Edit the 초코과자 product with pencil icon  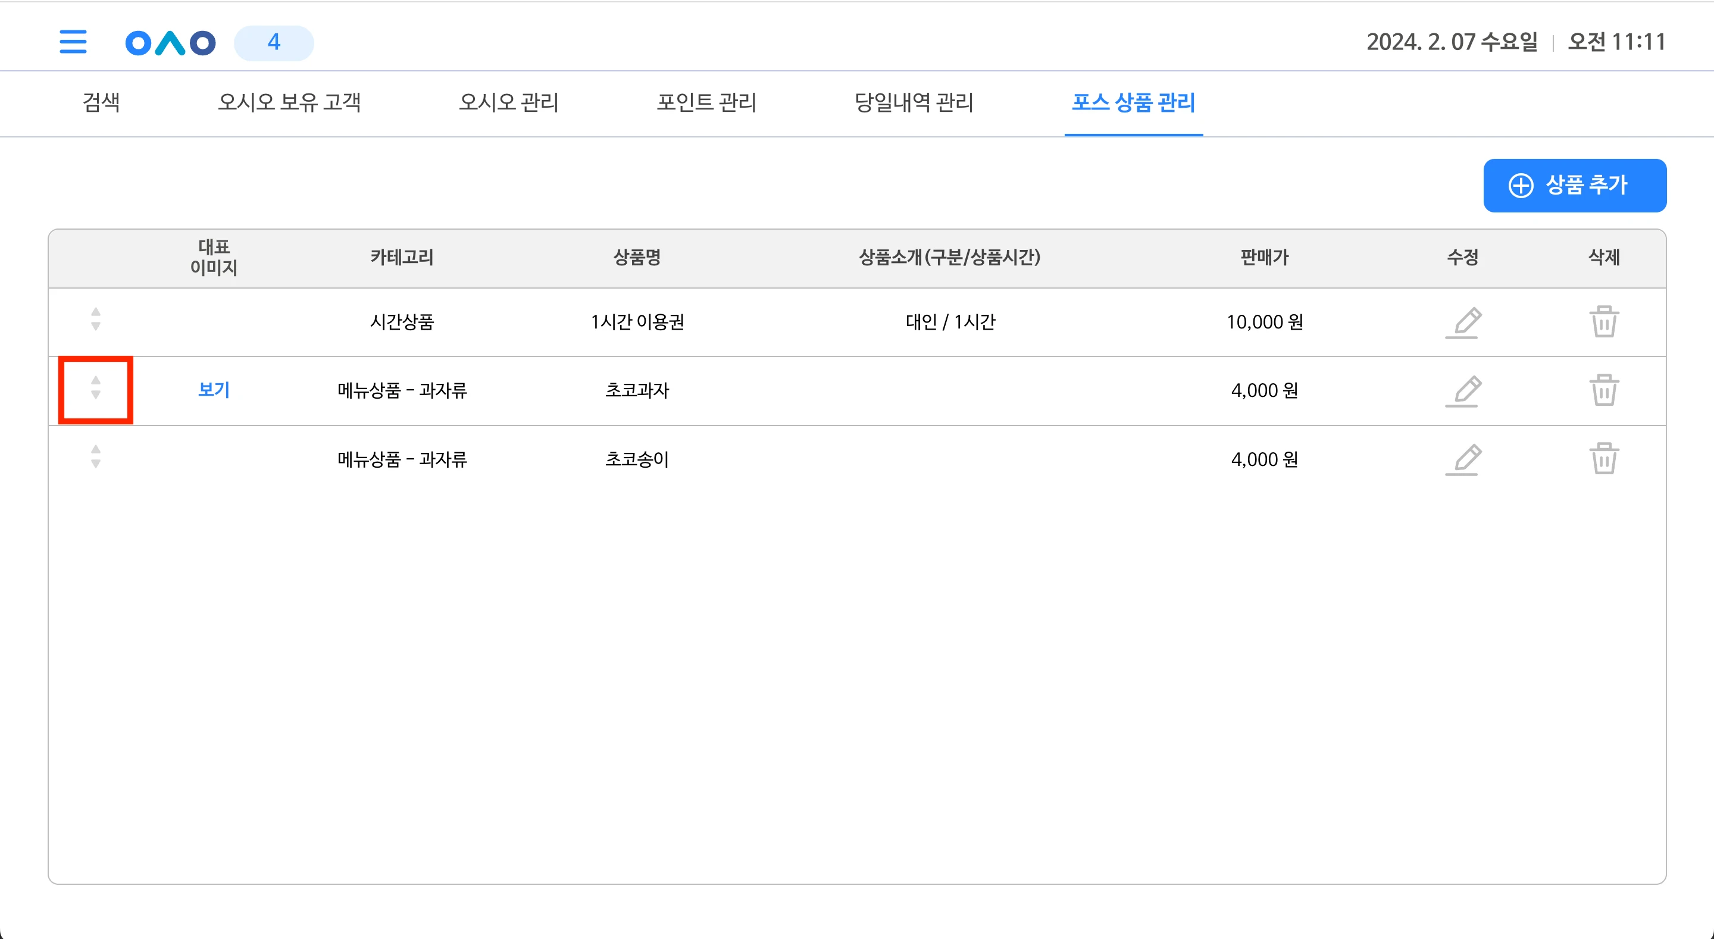[1463, 390]
